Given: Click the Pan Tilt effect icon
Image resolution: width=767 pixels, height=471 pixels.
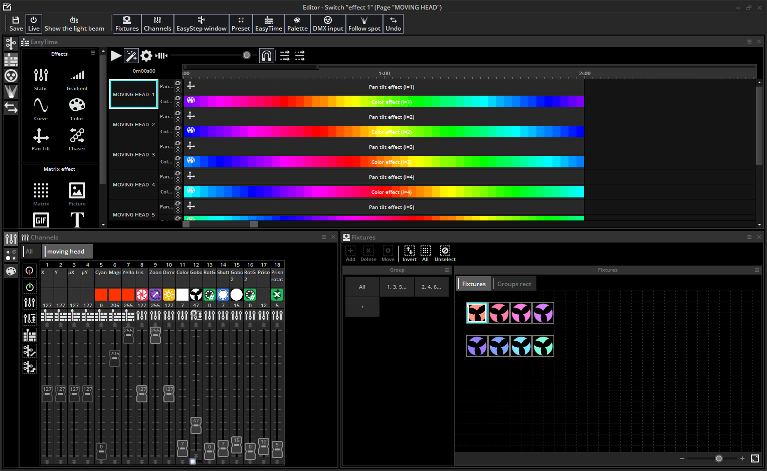Looking at the screenshot, I should coord(41,135).
